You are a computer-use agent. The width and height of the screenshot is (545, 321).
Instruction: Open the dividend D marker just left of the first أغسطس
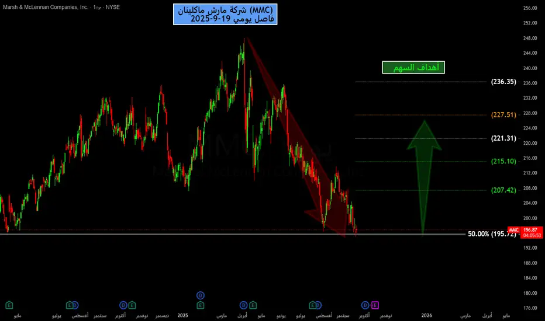75,305
